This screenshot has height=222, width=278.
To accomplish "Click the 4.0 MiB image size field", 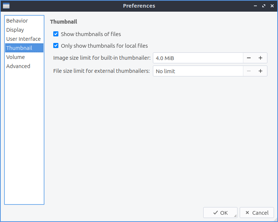I will tap(198, 58).
